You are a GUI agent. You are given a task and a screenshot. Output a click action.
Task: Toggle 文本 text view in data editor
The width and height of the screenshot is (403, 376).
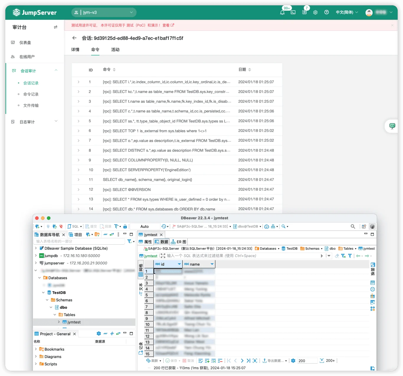[141, 289]
